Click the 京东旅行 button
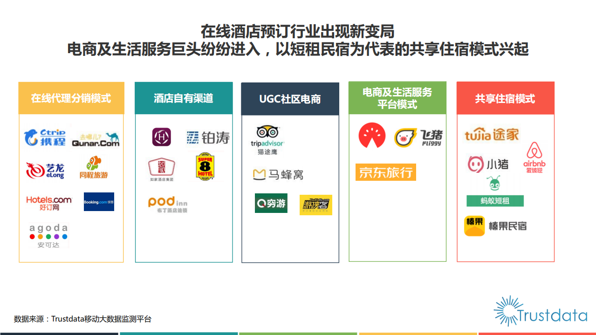This screenshot has height=335, width=596. (x=385, y=172)
